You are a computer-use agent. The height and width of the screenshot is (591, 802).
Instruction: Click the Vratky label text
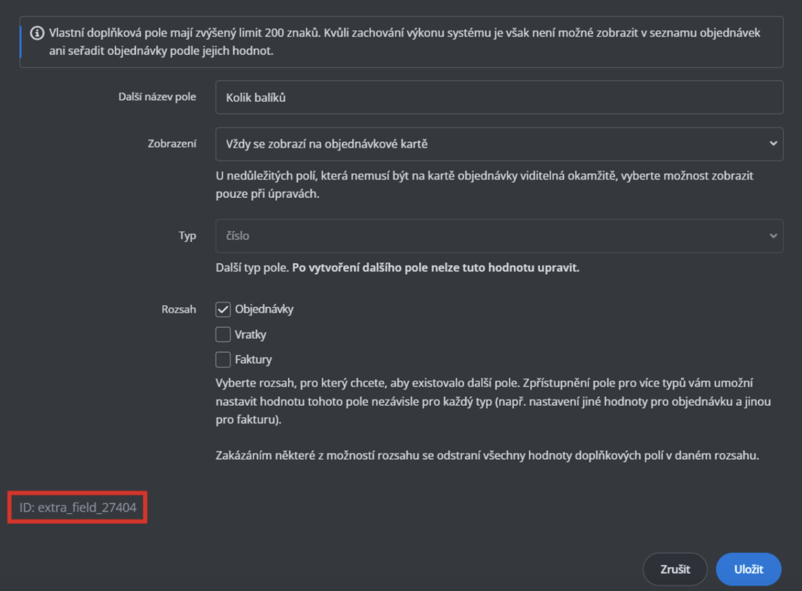tap(250, 334)
